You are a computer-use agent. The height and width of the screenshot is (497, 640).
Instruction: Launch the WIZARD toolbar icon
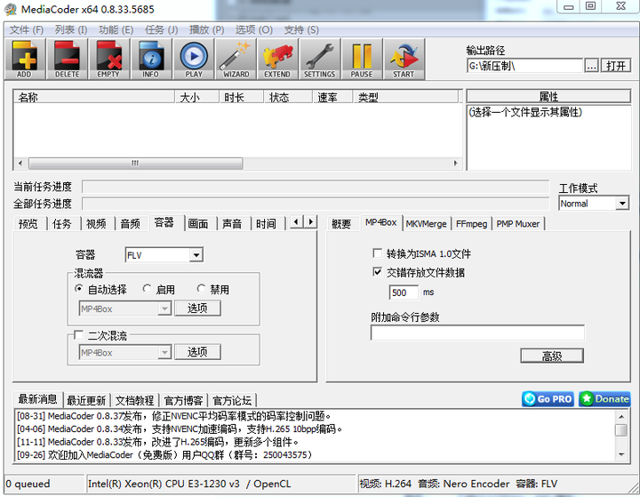tap(236, 59)
